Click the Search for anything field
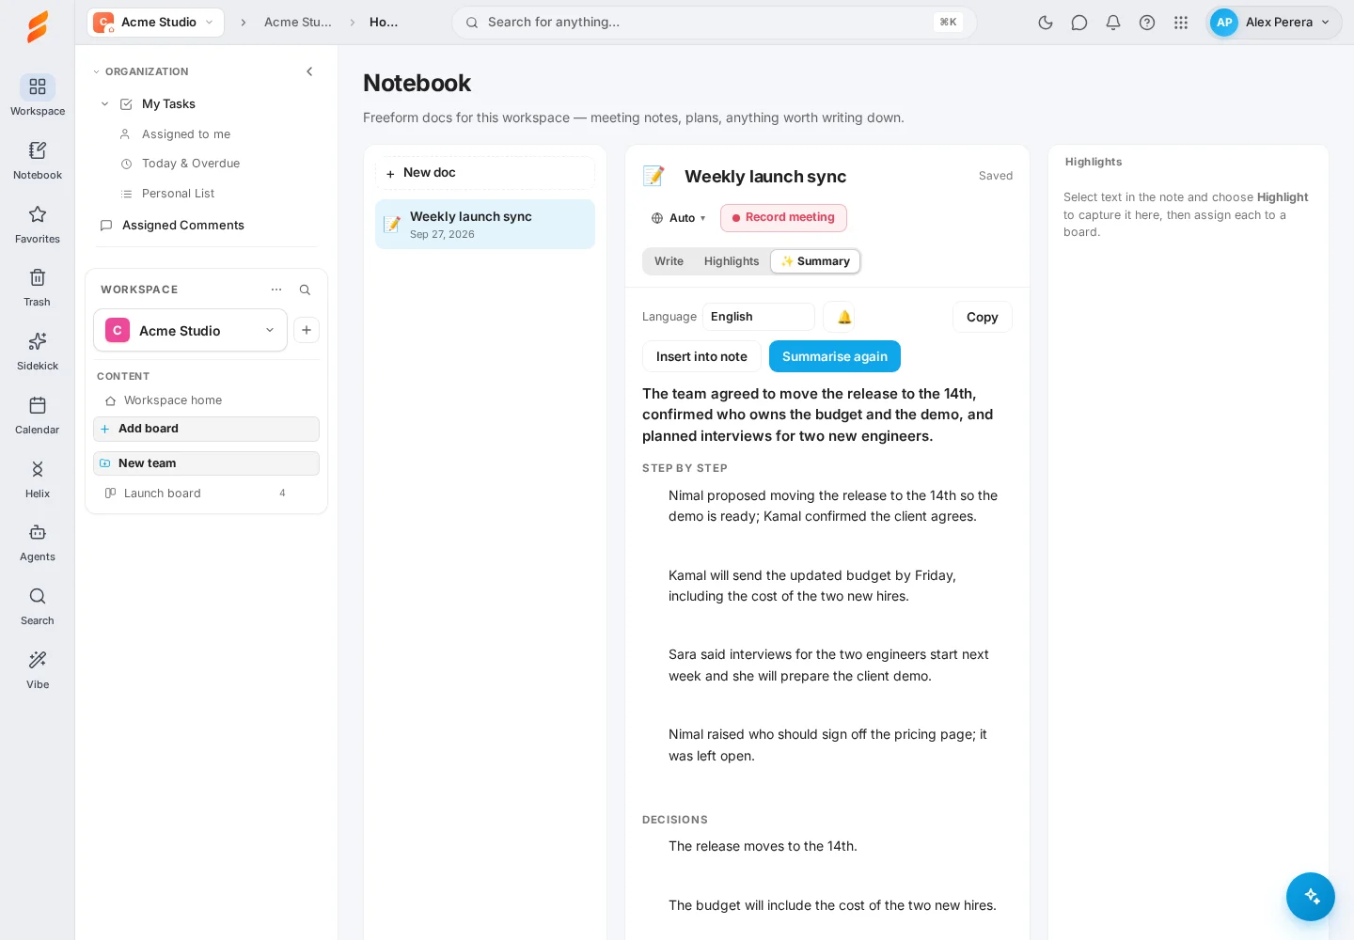 pyautogui.click(x=715, y=23)
